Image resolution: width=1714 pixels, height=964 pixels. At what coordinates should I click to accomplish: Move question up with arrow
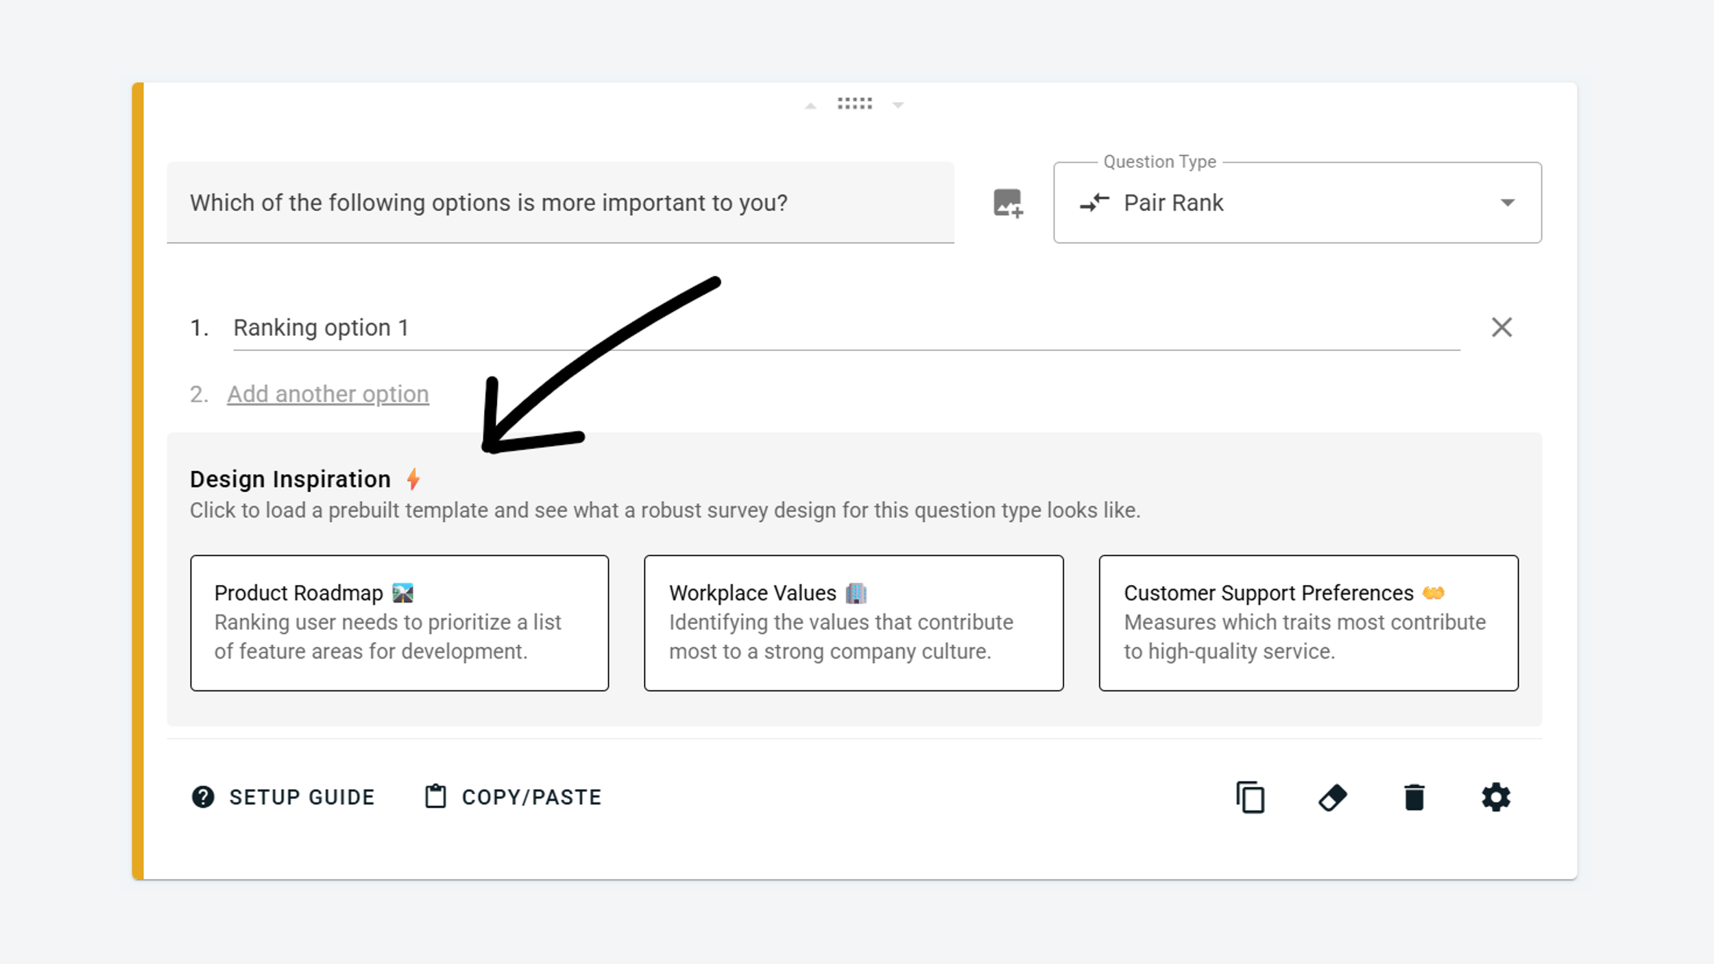point(810,106)
